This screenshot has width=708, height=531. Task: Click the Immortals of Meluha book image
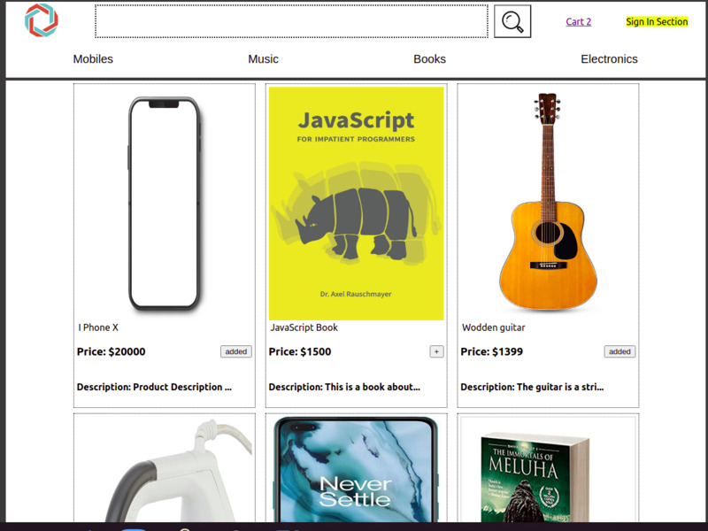548,470
